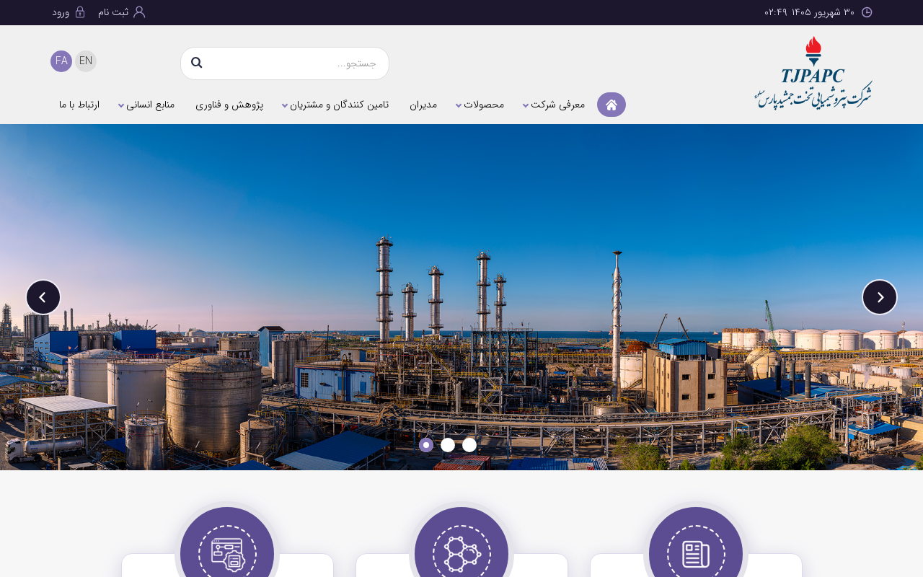Viewport: 923px width, 577px height.
Task: Expand the محصولات dropdown menu
Action: [480, 105]
